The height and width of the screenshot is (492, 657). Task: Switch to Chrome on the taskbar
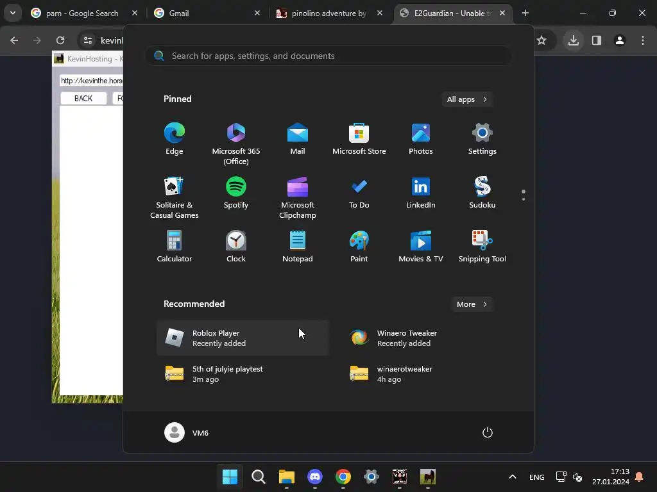coord(343,477)
